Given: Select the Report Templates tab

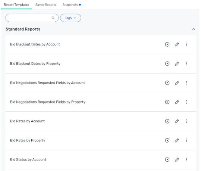Looking at the screenshot, I should 16,5.
